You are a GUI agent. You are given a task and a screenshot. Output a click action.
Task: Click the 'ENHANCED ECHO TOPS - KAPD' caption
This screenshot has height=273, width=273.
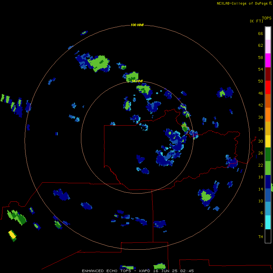tap(116, 271)
